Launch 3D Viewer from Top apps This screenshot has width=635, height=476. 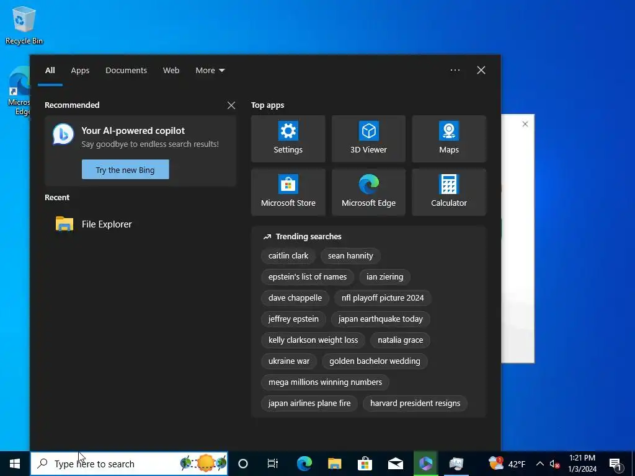(x=368, y=139)
